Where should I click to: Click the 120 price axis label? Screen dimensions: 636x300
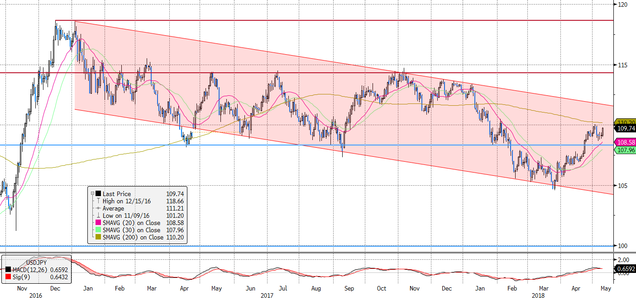[622, 5]
